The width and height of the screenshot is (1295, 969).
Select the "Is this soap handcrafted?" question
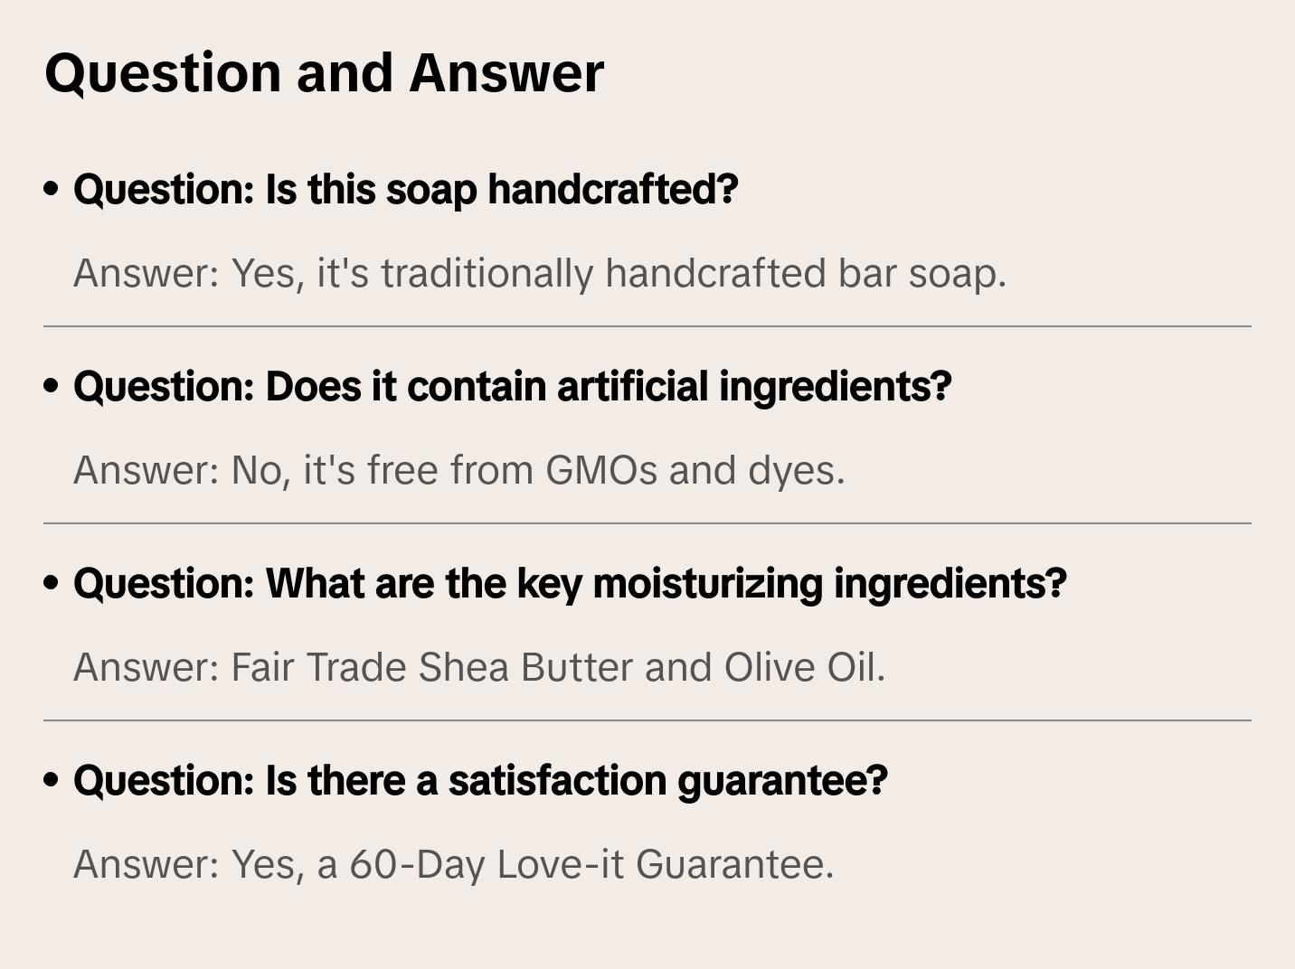(x=405, y=190)
